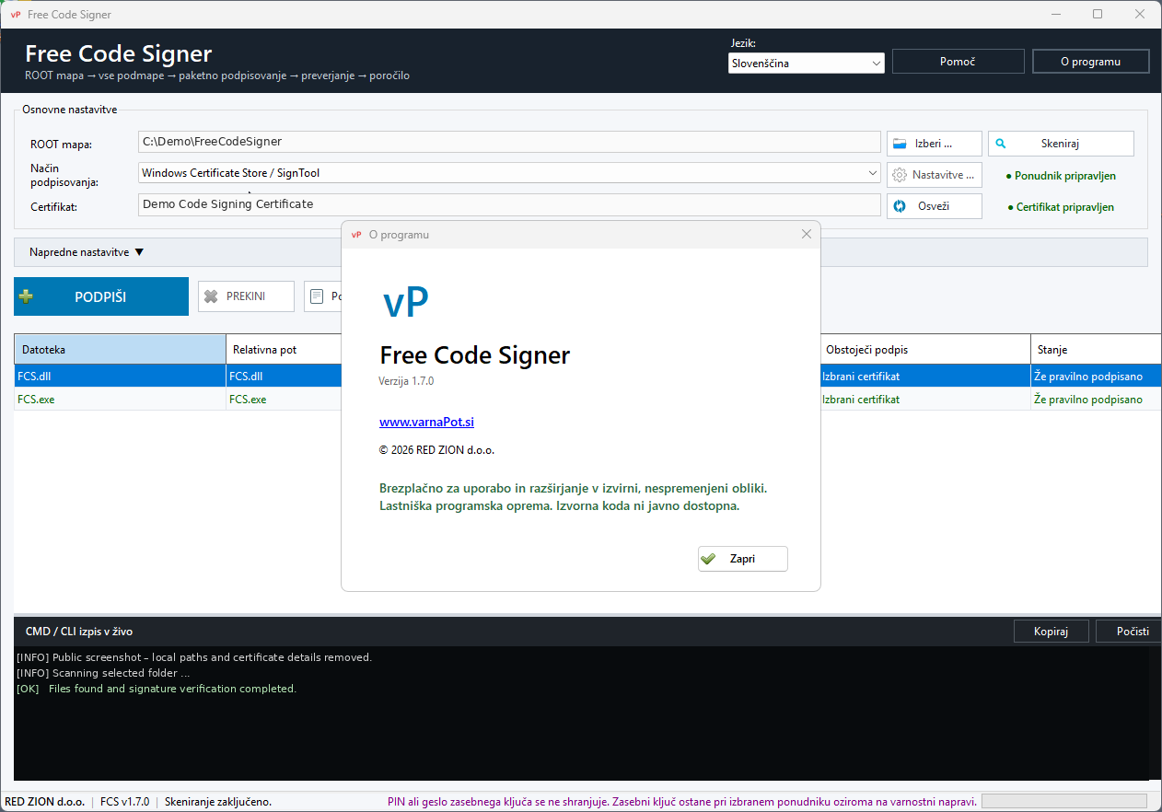The height and width of the screenshot is (812, 1162).
Task: Click the Ponudnik pripravljen status
Action: pos(1061,175)
